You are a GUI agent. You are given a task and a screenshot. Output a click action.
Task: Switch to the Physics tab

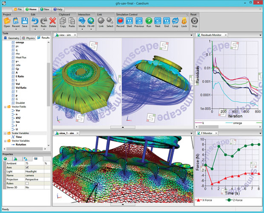(29, 38)
